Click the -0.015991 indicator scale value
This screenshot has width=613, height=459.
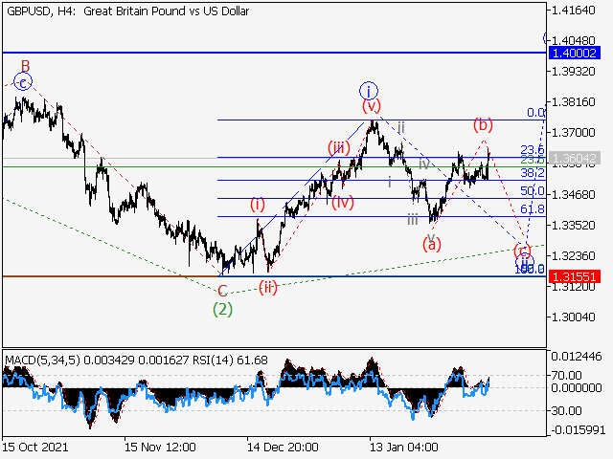(579, 430)
